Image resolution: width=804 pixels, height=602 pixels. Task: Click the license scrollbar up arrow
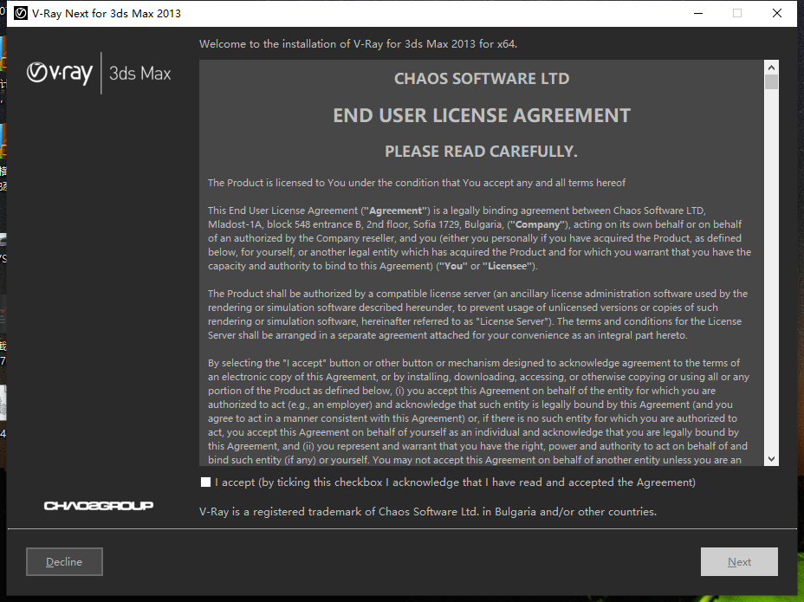771,68
